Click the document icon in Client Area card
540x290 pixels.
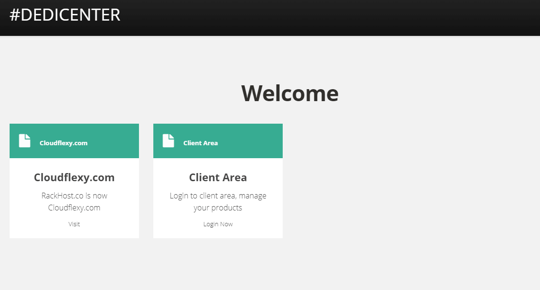tap(168, 140)
